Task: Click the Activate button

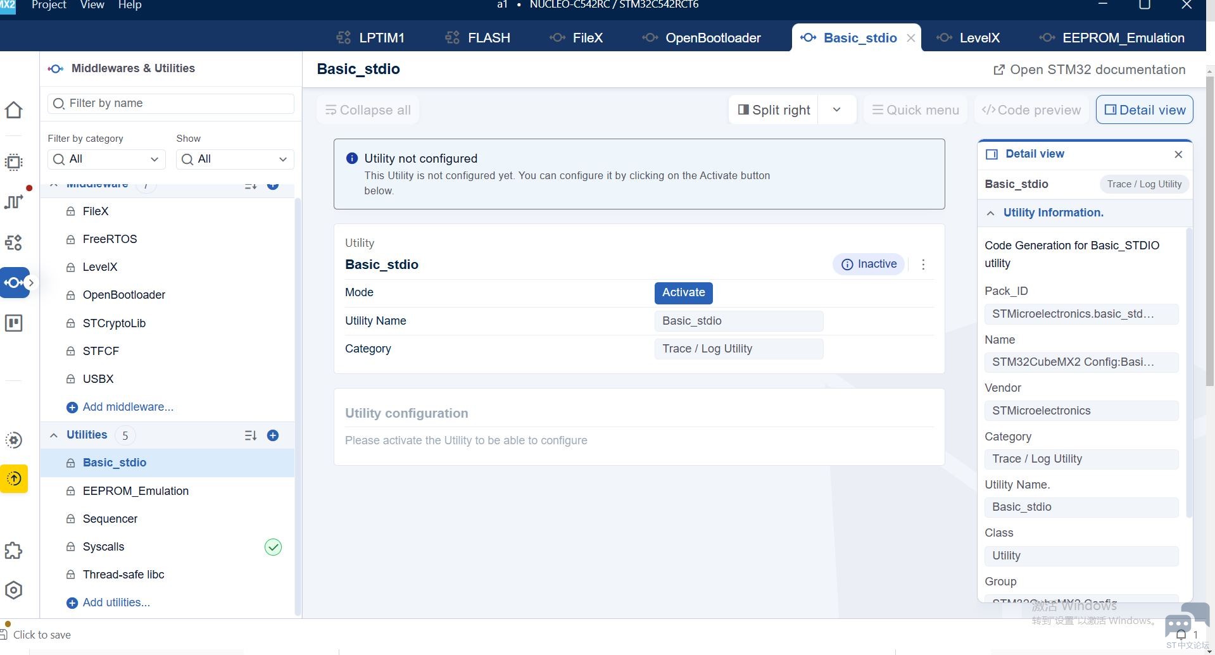Action: point(684,292)
